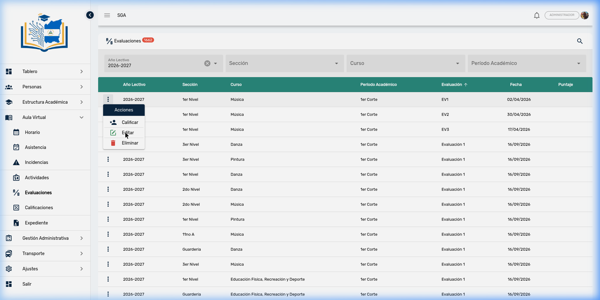This screenshot has height=300, width=600.
Task: Expand the Personas sidebar section
Action: pyautogui.click(x=45, y=87)
